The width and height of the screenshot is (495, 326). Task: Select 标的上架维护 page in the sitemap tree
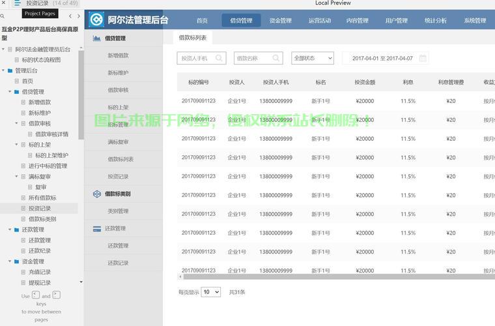(51, 155)
